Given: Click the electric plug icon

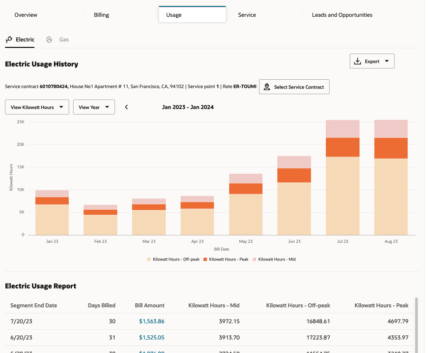Looking at the screenshot, I should (x=9, y=39).
